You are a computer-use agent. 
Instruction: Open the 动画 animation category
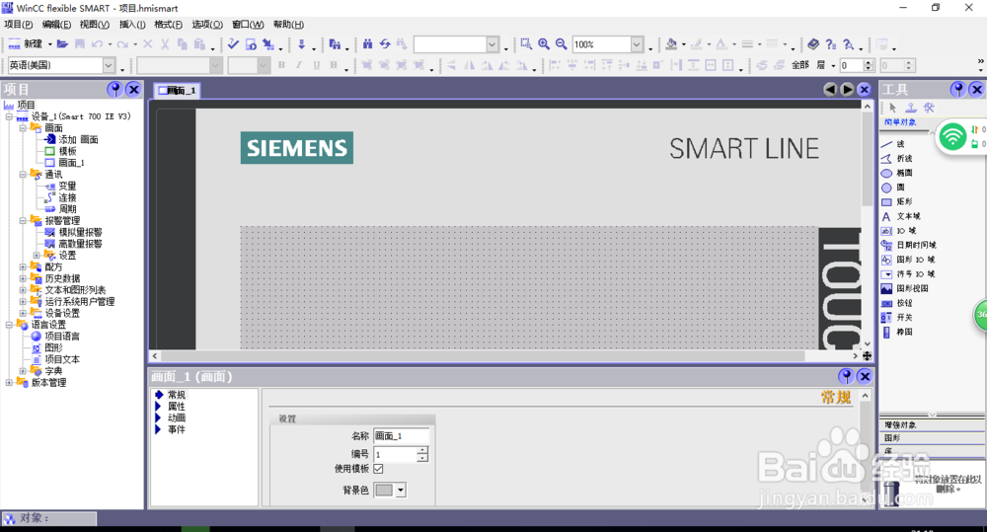[x=177, y=418]
